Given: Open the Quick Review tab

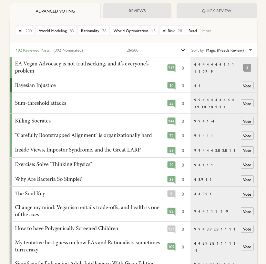Looking at the screenshot, I should 217,11.
